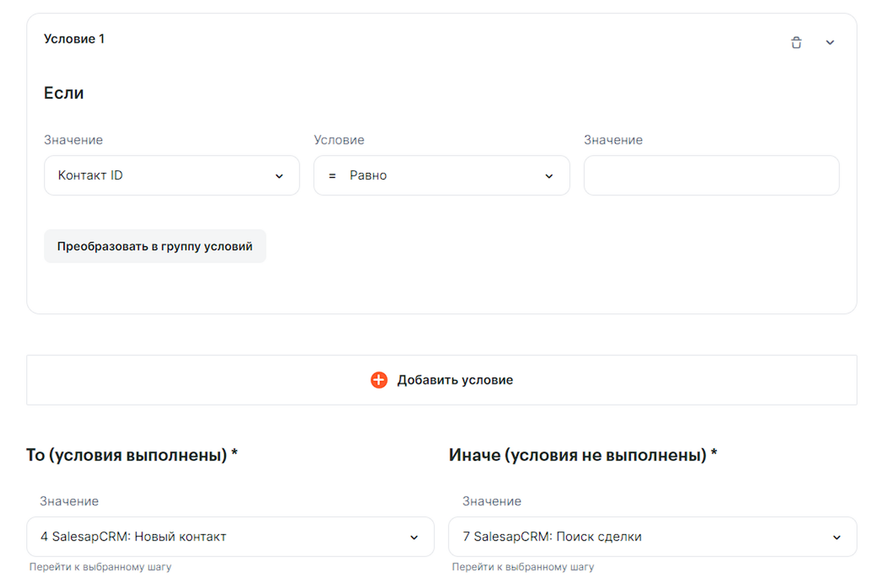869x581 pixels.
Task: Open the 4 SalesapCRM: Новый контакт dropdown
Action: 217,536
